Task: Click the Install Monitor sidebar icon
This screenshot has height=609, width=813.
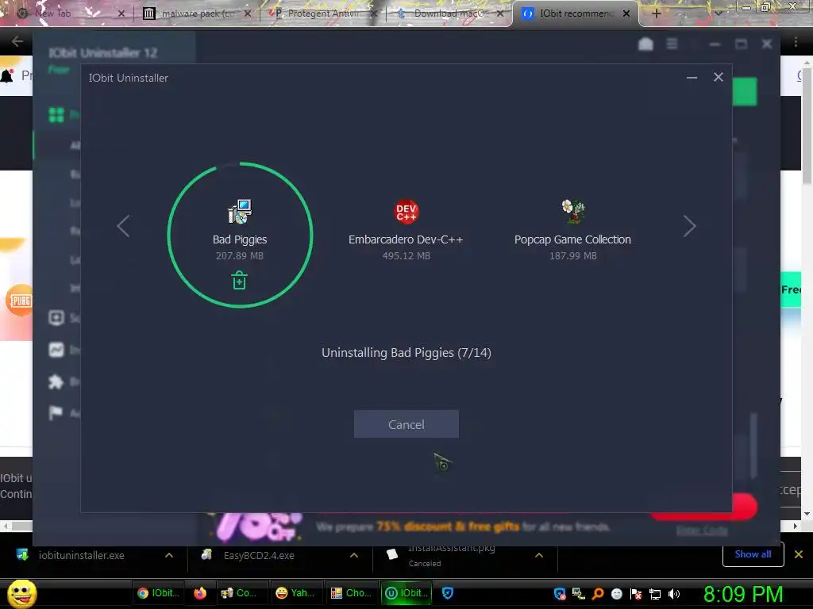Action: coord(56,350)
